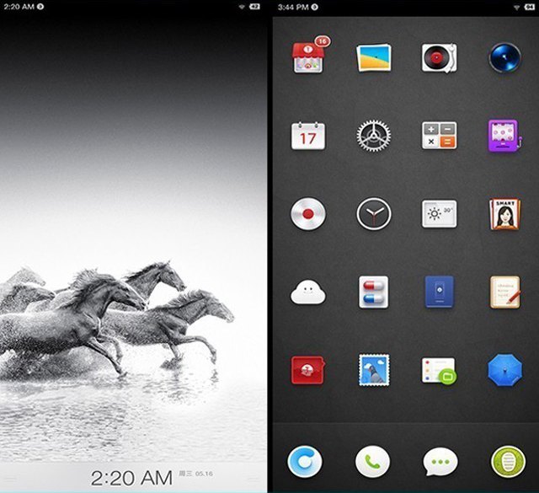The image size is (539, 493).
Task: Tap the 2:20 AM lock screen clock
Action: coord(131,477)
